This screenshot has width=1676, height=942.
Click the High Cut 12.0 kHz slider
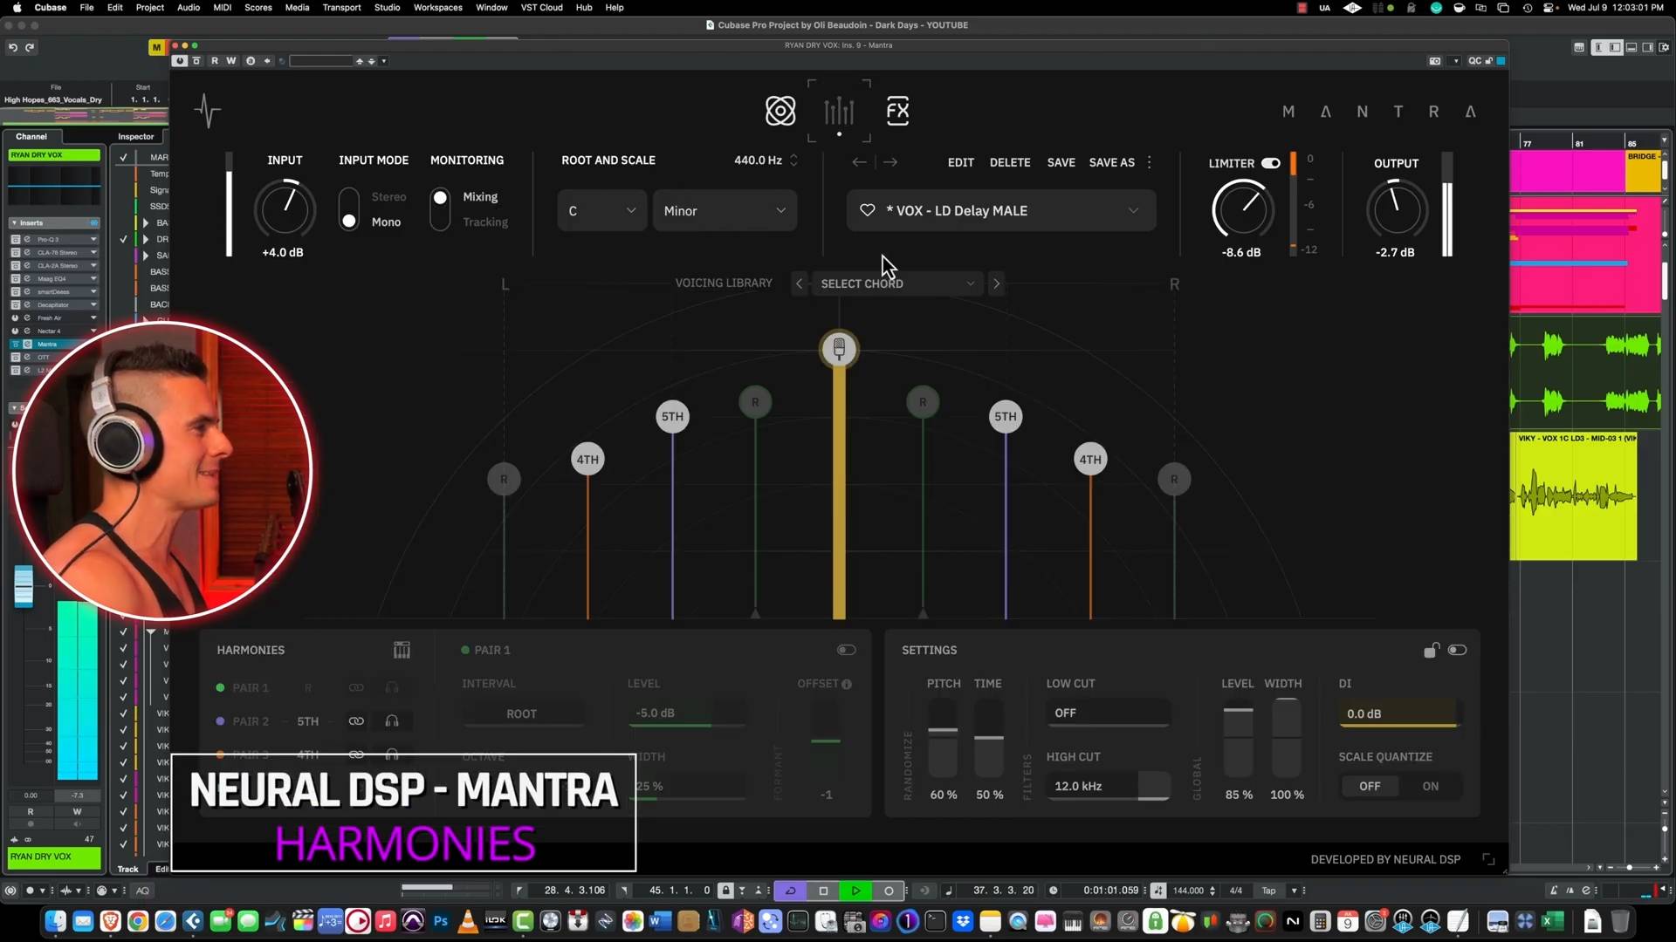tap(1107, 786)
